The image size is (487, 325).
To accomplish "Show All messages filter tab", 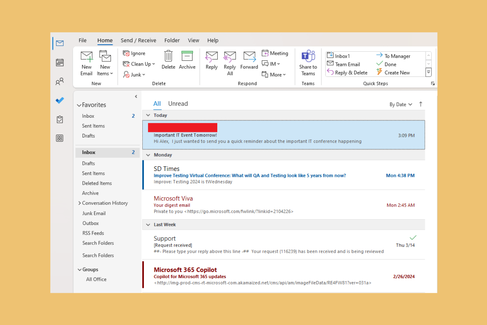I will click(x=157, y=104).
